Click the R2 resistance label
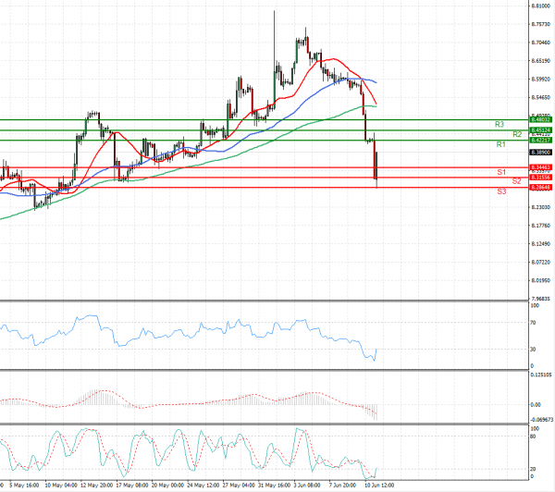The height and width of the screenshot is (492, 555). [x=517, y=134]
